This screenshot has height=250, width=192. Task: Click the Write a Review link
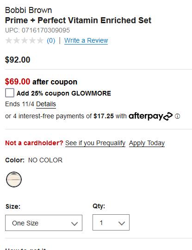pyautogui.click(x=86, y=40)
